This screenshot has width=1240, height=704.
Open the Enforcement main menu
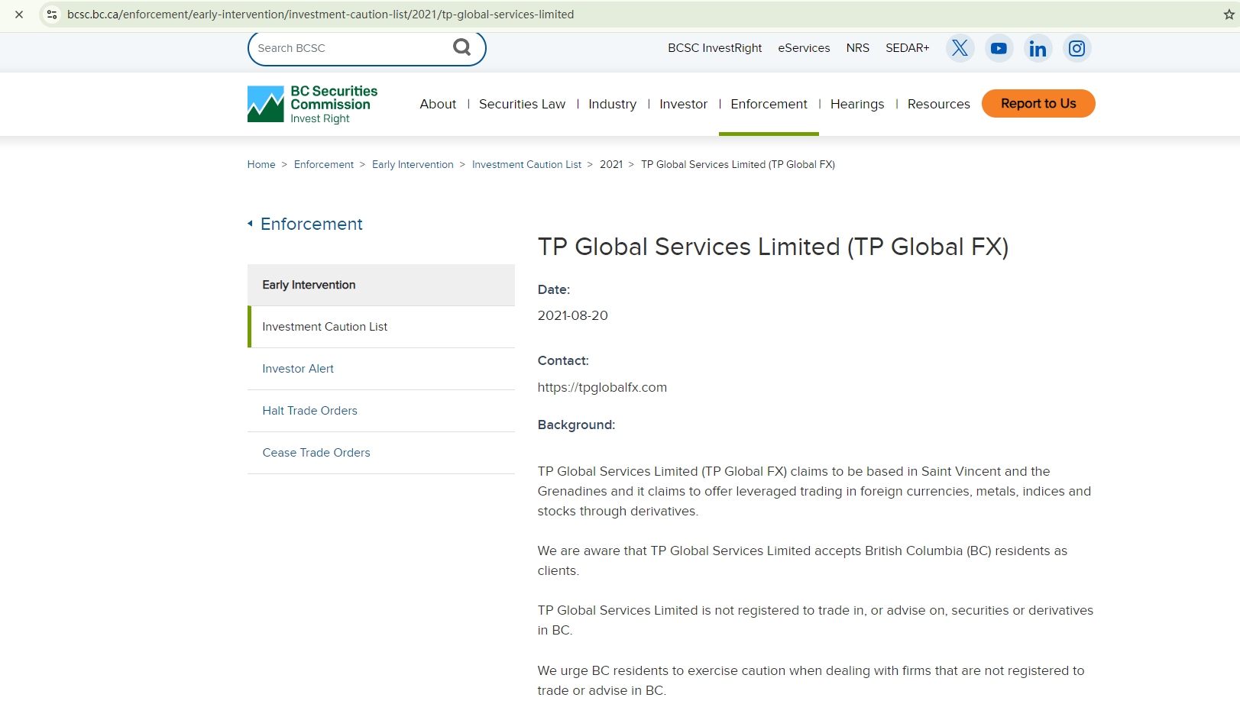click(768, 104)
